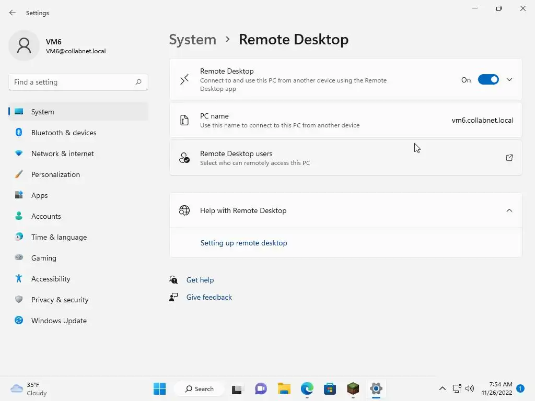The image size is (535, 401).
Task: Click the search magnifier in Find a setting
Action: coord(138,82)
